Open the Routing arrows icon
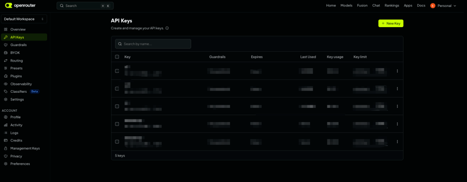467x182 pixels. 6,60
